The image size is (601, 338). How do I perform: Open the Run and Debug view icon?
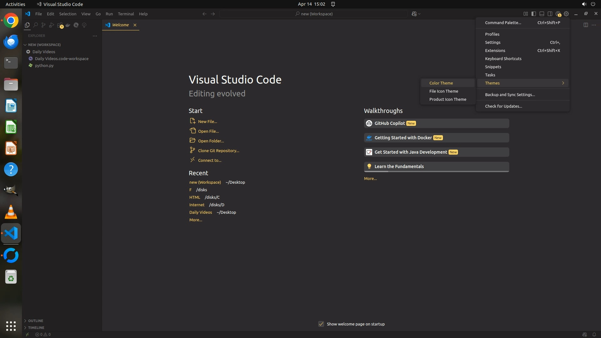point(52,25)
